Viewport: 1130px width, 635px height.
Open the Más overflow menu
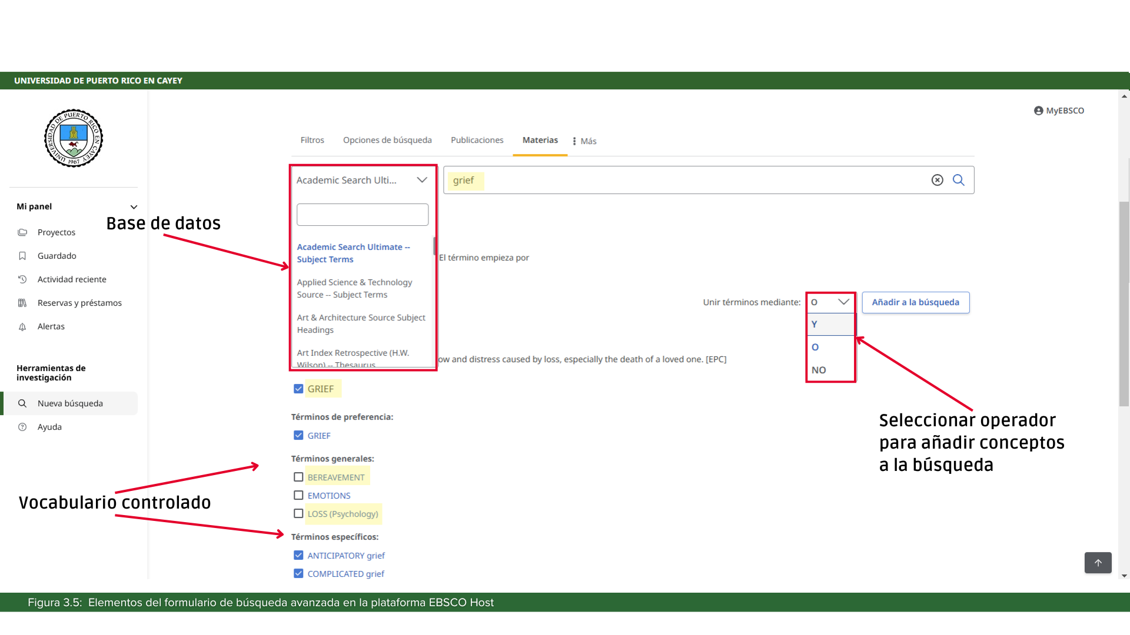pos(584,141)
